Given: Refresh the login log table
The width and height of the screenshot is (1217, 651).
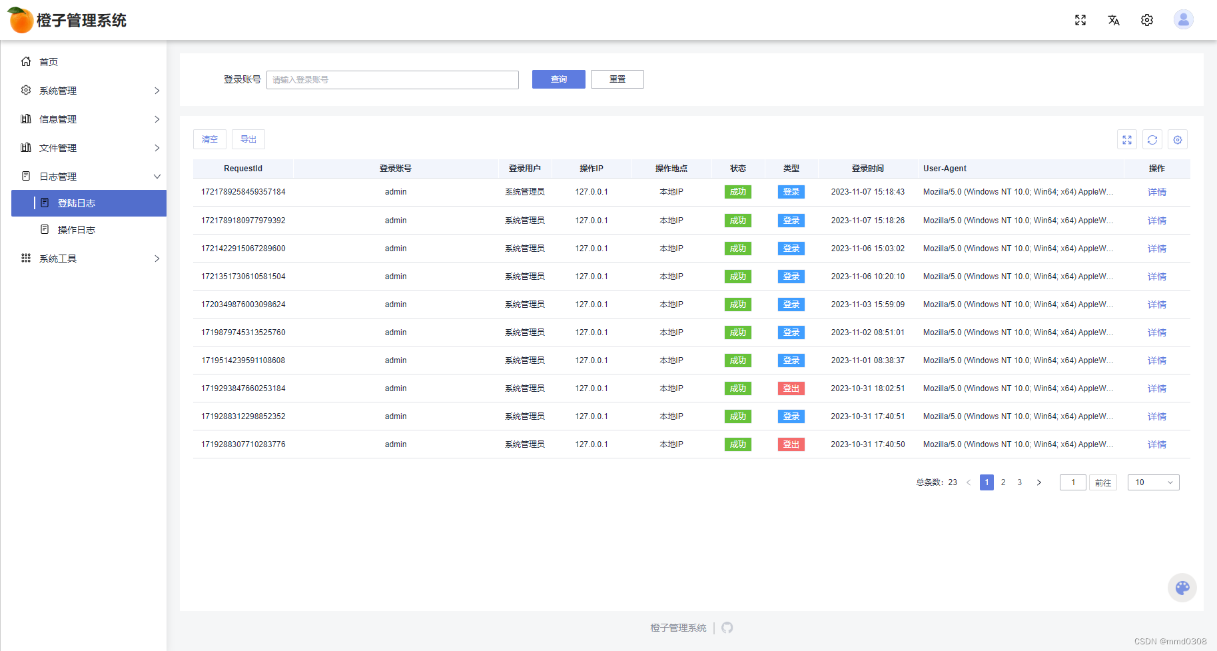Looking at the screenshot, I should 1152,139.
